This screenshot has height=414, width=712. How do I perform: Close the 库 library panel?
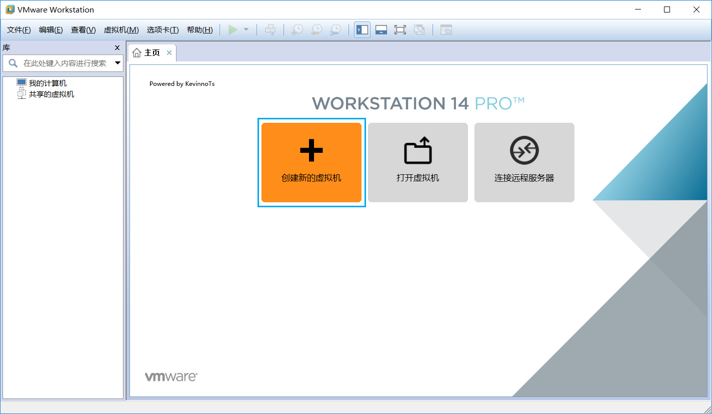click(117, 48)
